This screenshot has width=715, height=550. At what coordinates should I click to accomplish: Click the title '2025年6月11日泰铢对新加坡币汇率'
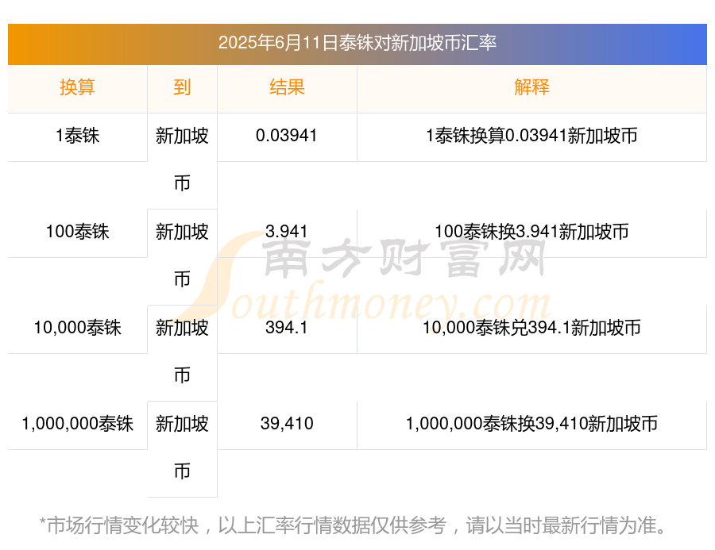(357, 43)
